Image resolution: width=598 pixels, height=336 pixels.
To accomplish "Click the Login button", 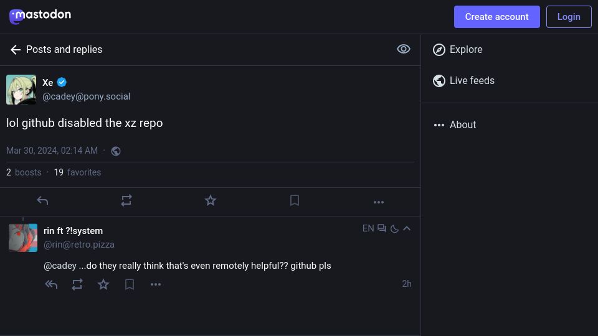I will click(x=569, y=17).
